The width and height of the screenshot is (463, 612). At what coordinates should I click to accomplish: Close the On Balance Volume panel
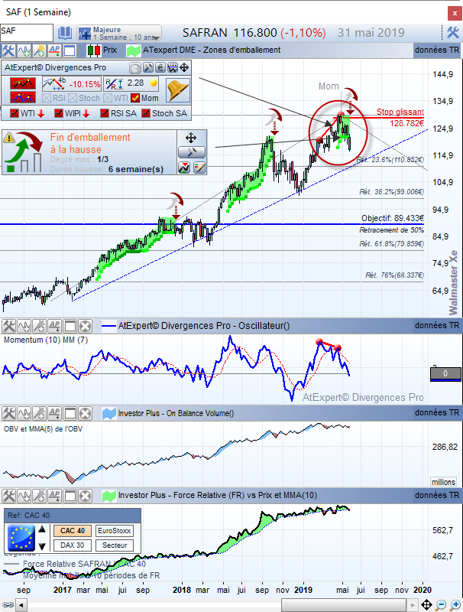(85, 413)
